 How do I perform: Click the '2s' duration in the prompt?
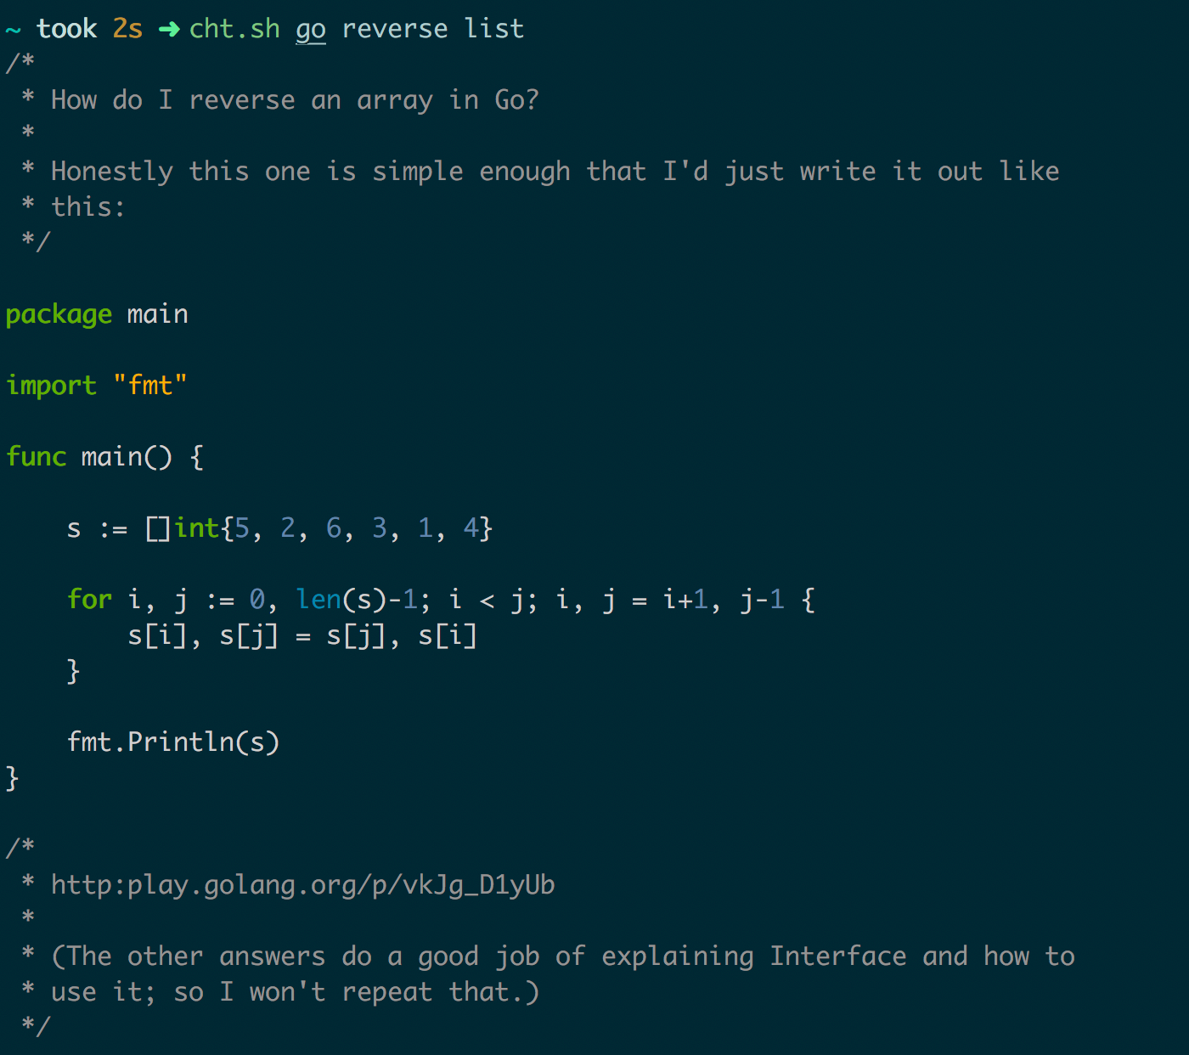coord(127,29)
